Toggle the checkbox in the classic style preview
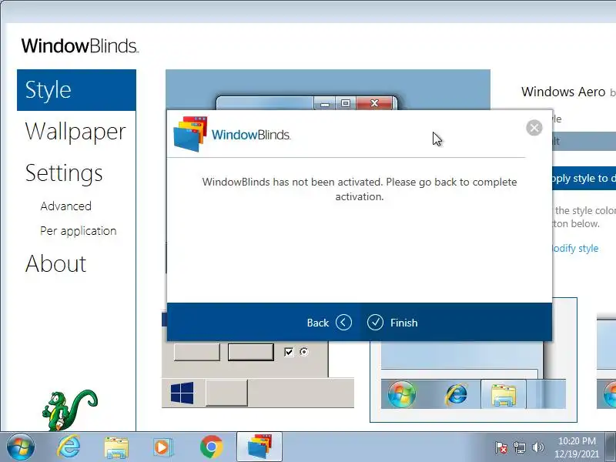 click(x=290, y=352)
